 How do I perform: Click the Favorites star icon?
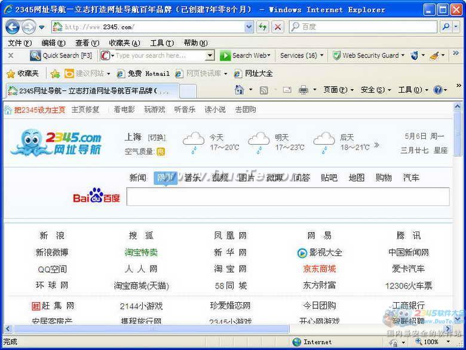point(11,74)
